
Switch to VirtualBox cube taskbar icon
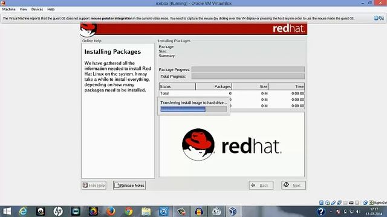click(232, 212)
